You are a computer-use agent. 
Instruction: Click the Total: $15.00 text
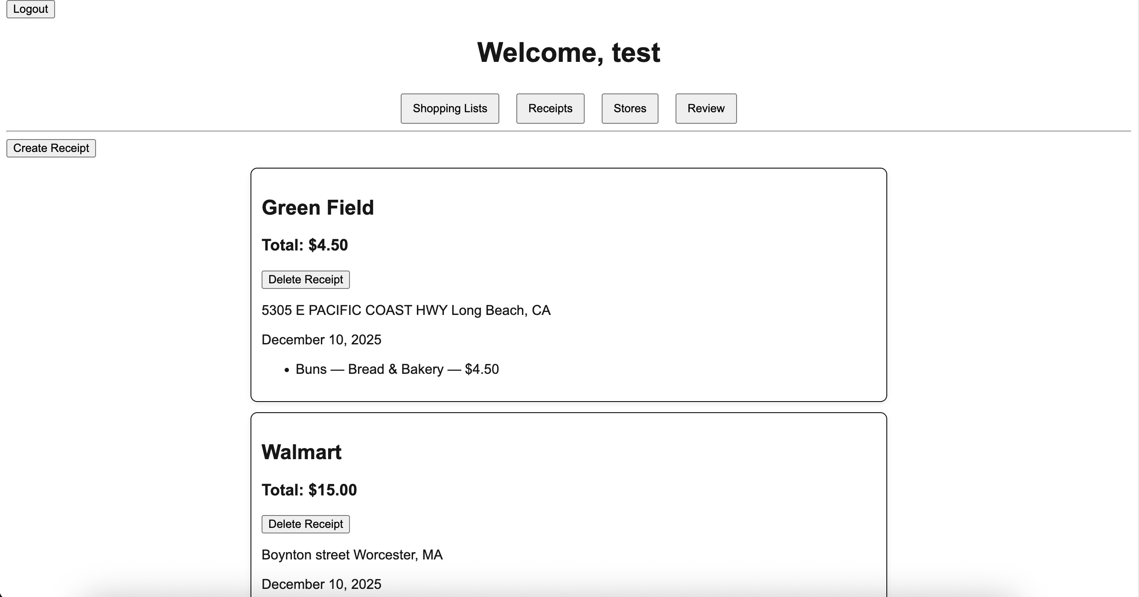309,490
